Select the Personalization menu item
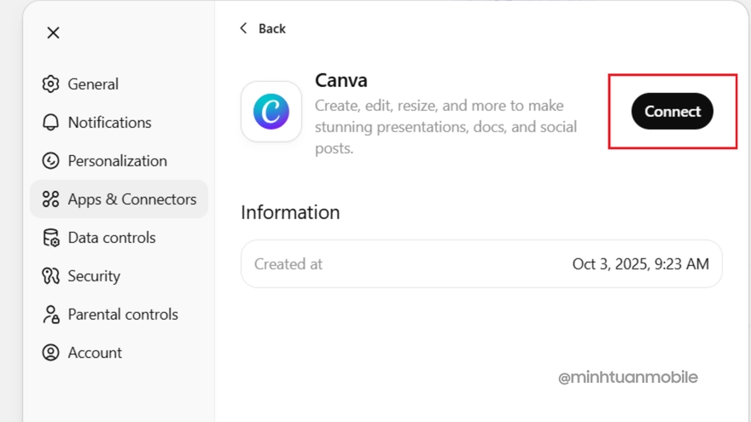This screenshot has height=422, width=751. (x=118, y=161)
